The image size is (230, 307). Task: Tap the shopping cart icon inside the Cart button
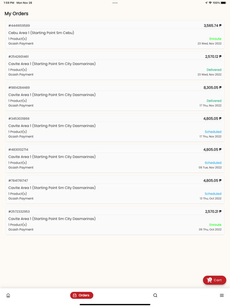pyautogui.click(x=209, y=280)
